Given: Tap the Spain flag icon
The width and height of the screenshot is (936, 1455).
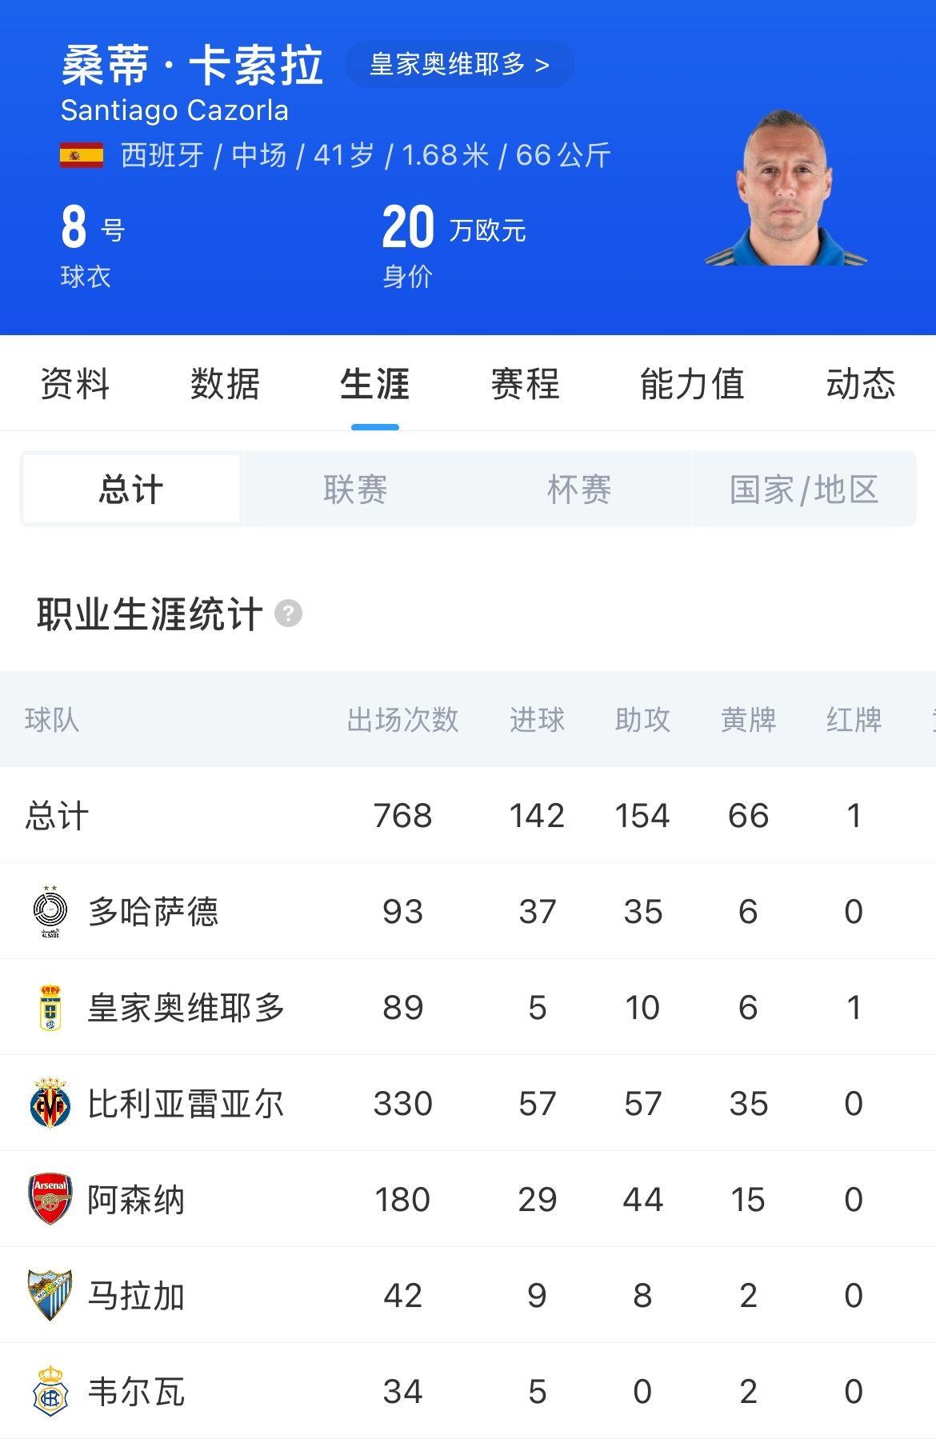Looking at the screenshot, I should click(x=82, y=155).
